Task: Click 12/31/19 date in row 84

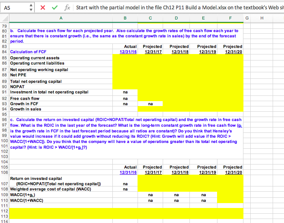Action: click(x=208, y=52)
